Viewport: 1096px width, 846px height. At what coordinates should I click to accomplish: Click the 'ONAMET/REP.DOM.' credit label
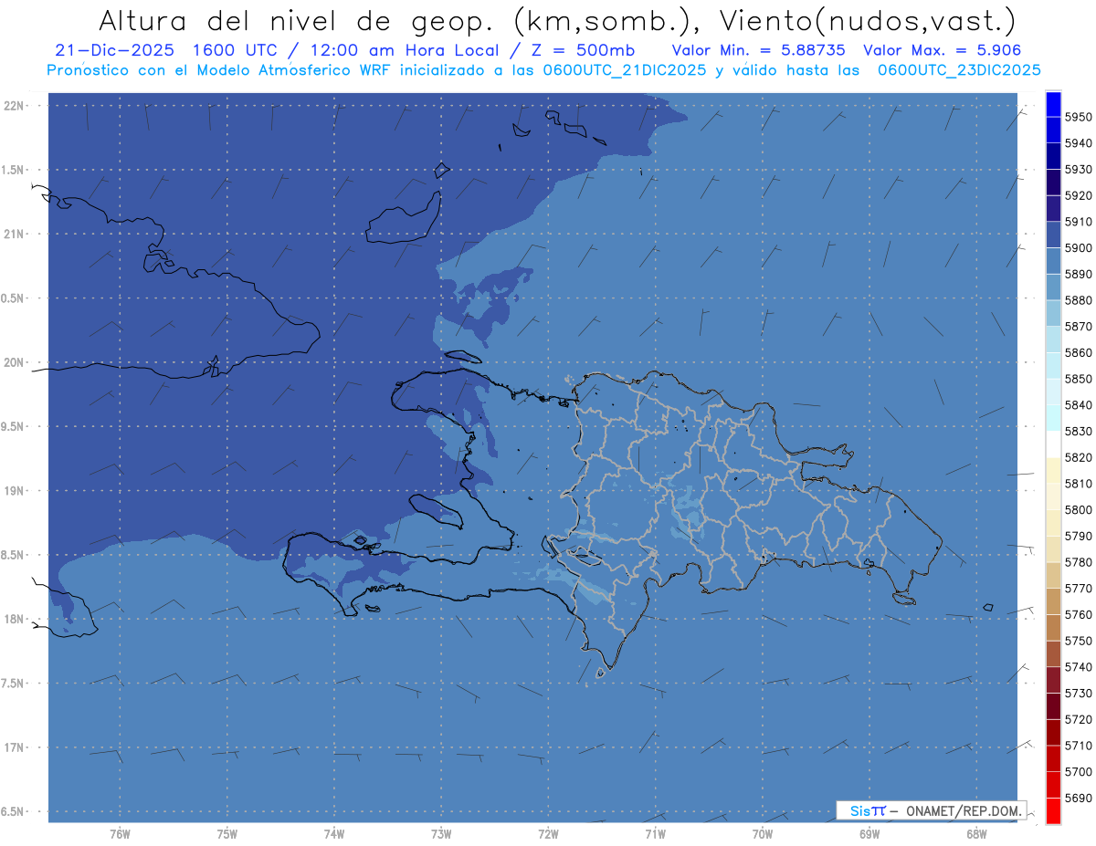click(x=964, y=810)
